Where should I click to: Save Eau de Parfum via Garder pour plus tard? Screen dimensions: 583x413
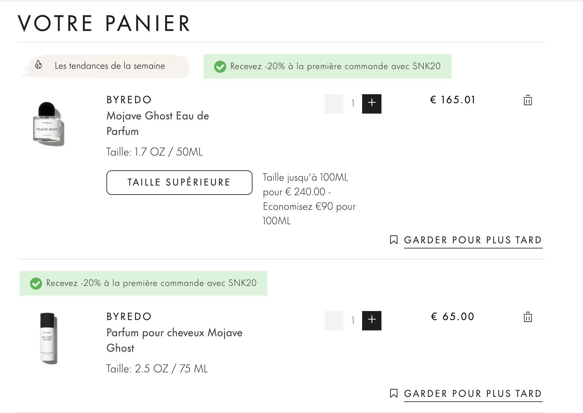tap(473, 240)
